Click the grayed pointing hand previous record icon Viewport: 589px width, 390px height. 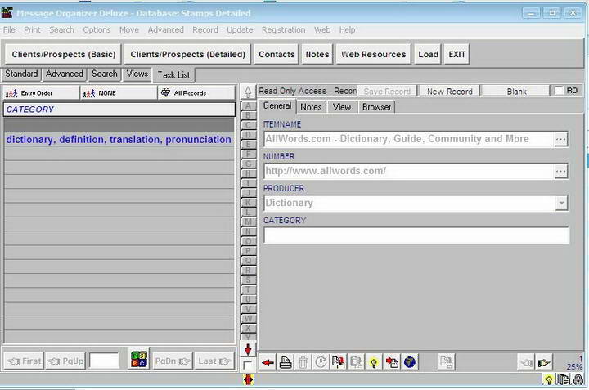coord(526,362)
